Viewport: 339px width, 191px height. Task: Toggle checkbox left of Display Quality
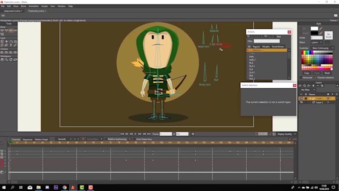click(x=270, y=134)
